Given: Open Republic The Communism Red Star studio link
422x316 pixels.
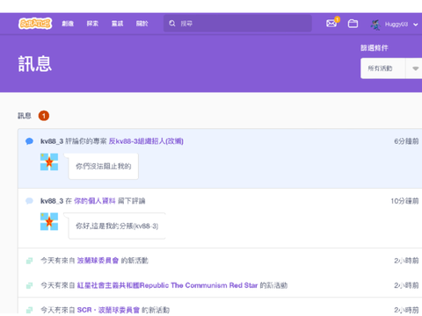Looking at the screenshot, I should tap(167, 285).
